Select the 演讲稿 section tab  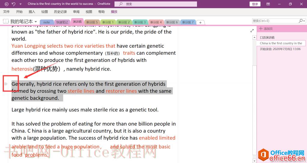[x=77, y=22]
